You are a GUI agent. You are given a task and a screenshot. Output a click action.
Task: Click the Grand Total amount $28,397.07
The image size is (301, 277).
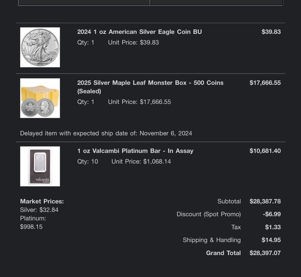coord(265,253)
